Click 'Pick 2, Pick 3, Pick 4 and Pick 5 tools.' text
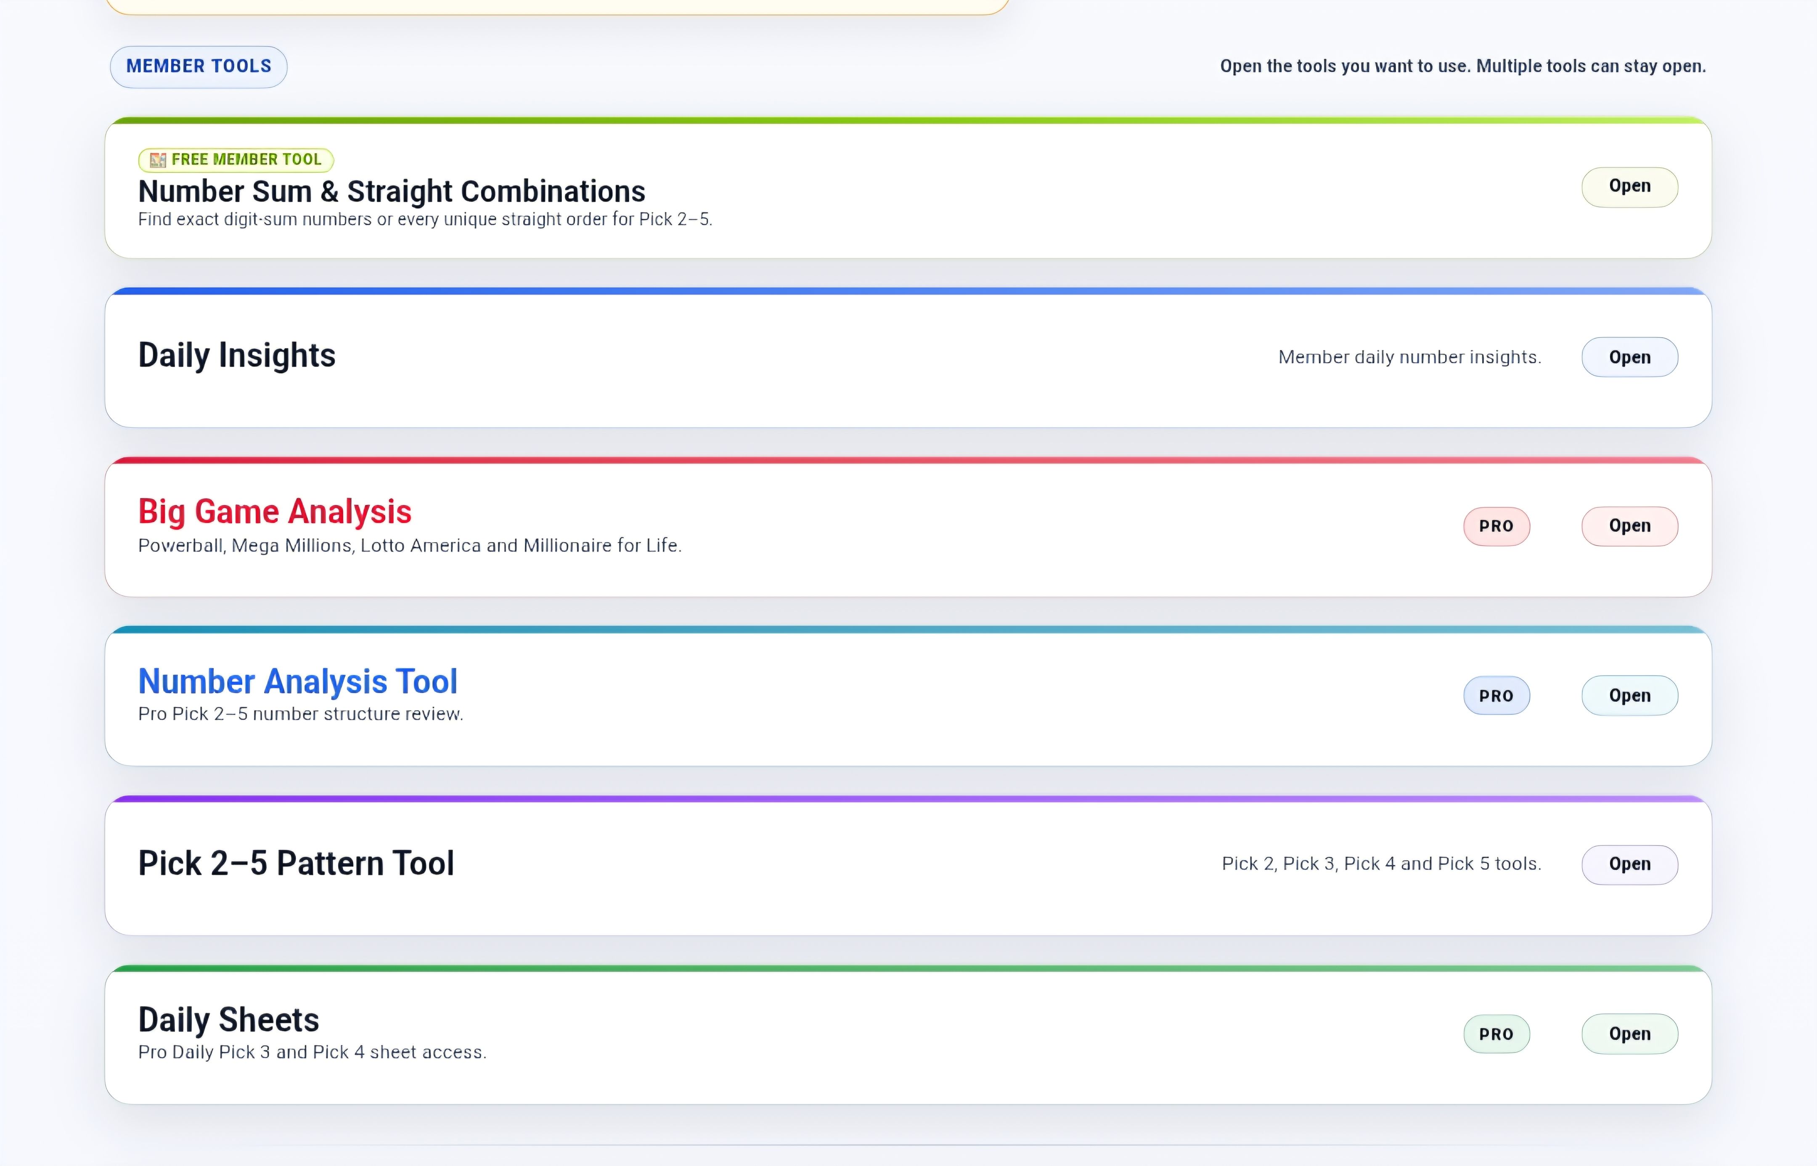1817x1166 pixels. 1382,864
